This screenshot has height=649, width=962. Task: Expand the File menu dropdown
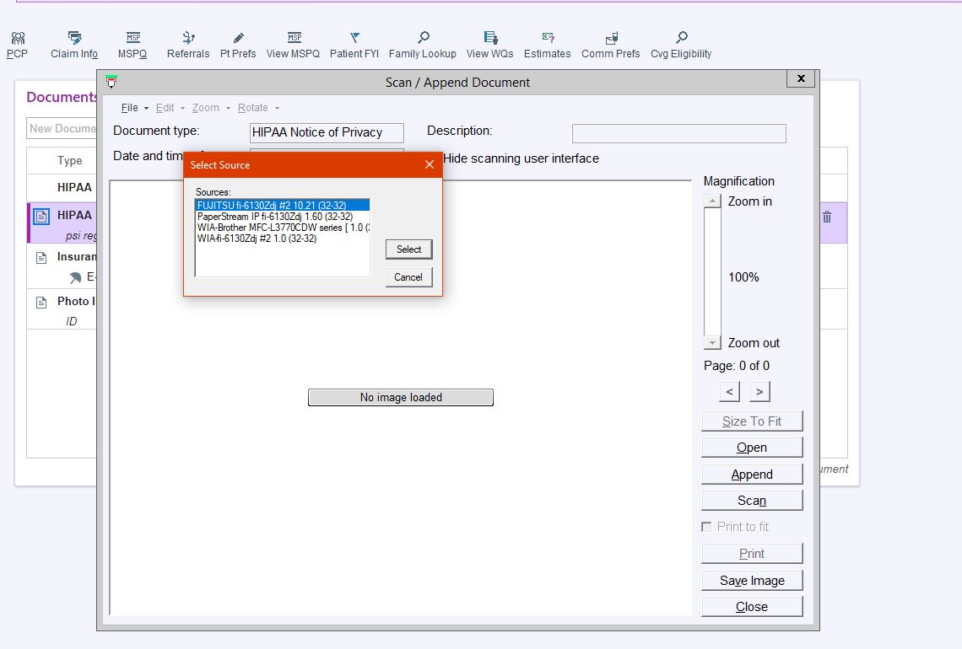pyautogui.click(x=134, y=108)
